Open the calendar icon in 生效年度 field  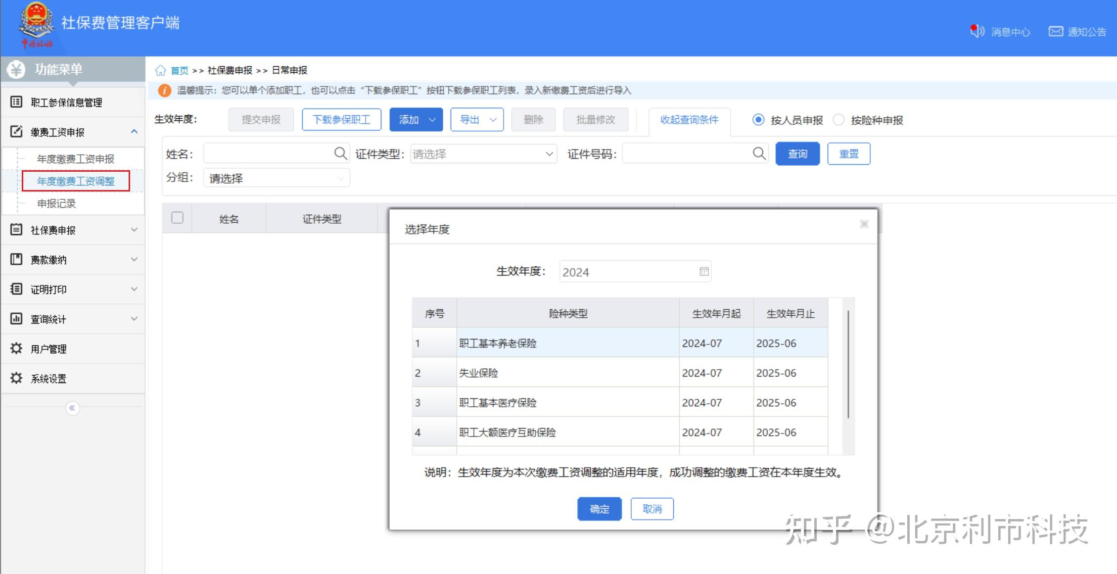[x=704, y=271]
